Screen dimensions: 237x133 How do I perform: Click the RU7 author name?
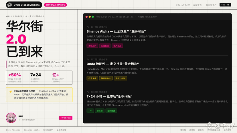point(21,116)
